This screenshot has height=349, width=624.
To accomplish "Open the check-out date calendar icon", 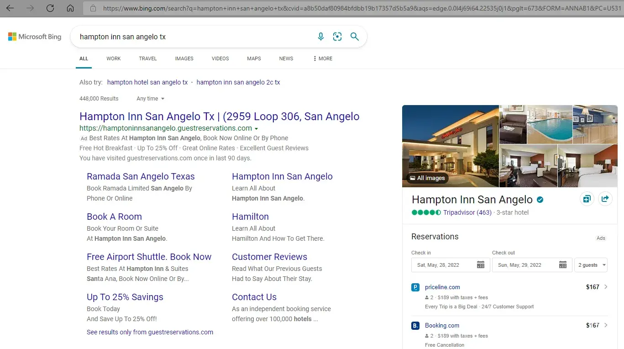I will 563,265.
